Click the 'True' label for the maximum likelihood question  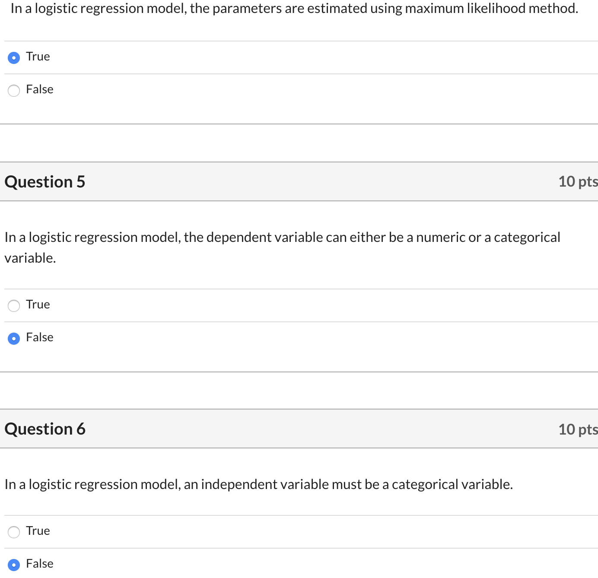[38, 57]
